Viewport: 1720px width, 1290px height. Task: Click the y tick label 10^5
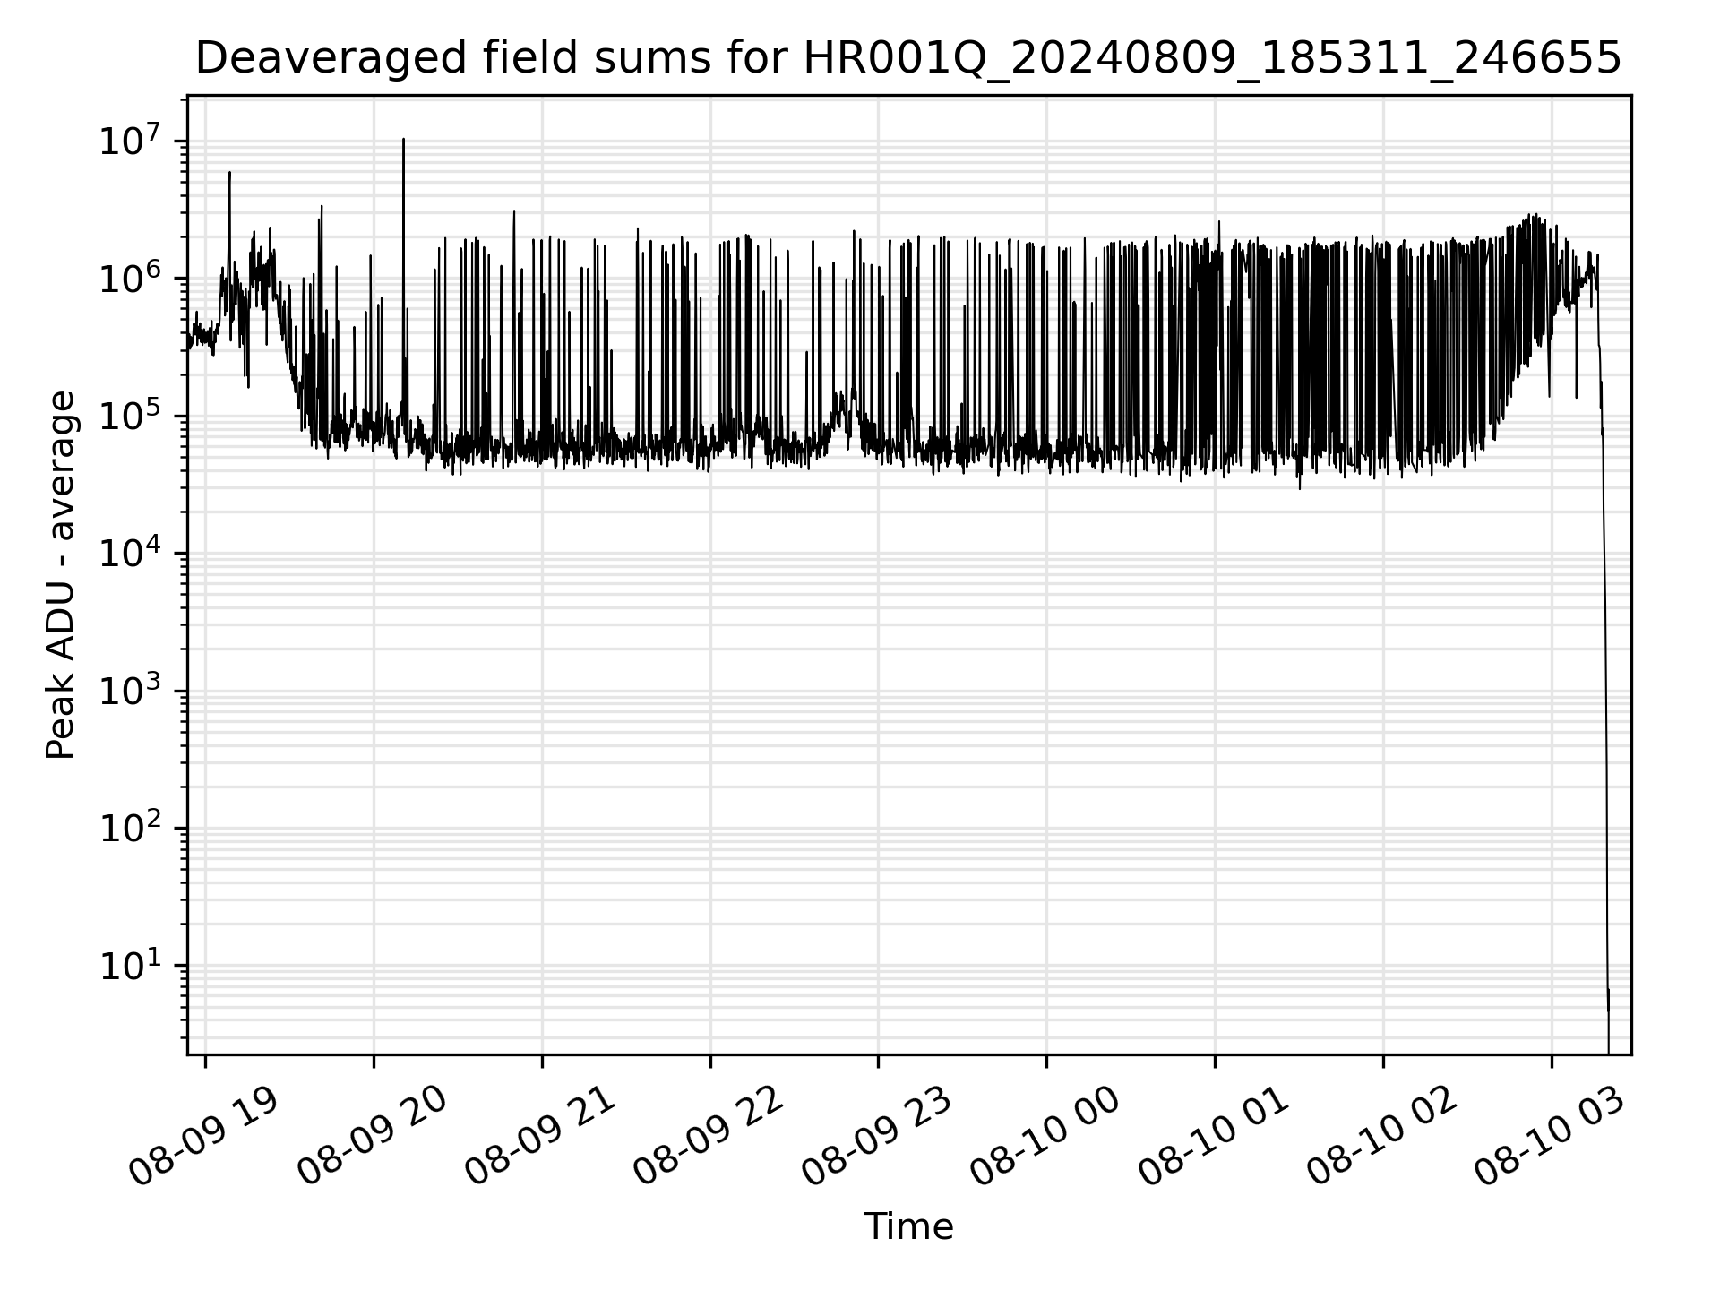131,416
